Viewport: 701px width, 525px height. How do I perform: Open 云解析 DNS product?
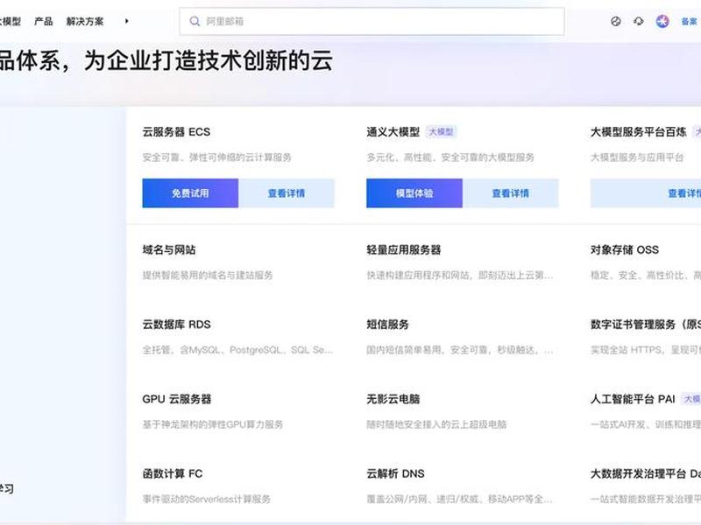[x=396, y=473]
